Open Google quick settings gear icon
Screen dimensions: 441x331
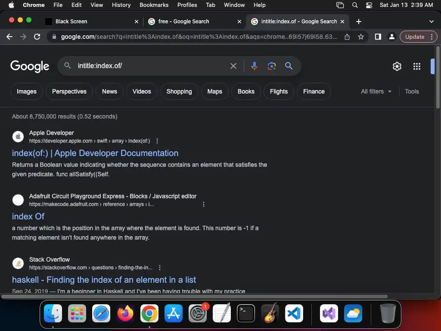coord(397,66)
